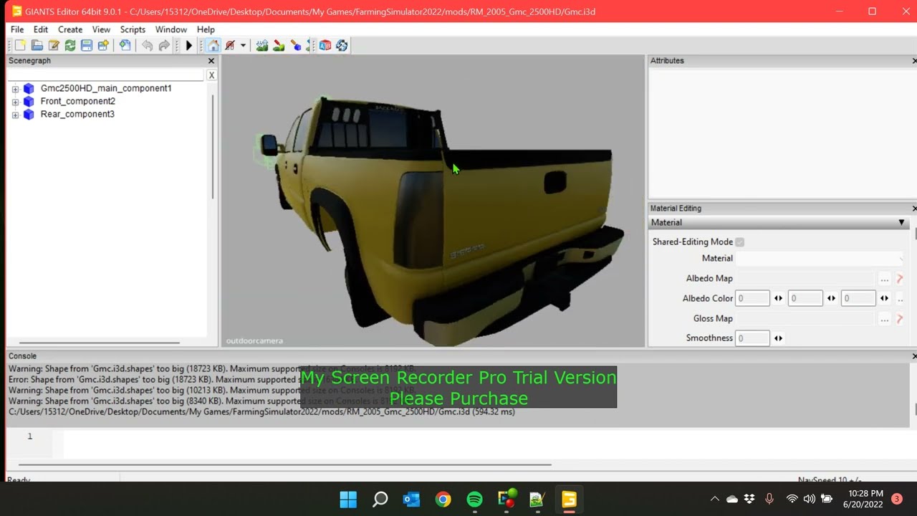The height and width of the screenshot is (516, 917).
Task: Click the Smoothness value field
Action: [752, 338]
